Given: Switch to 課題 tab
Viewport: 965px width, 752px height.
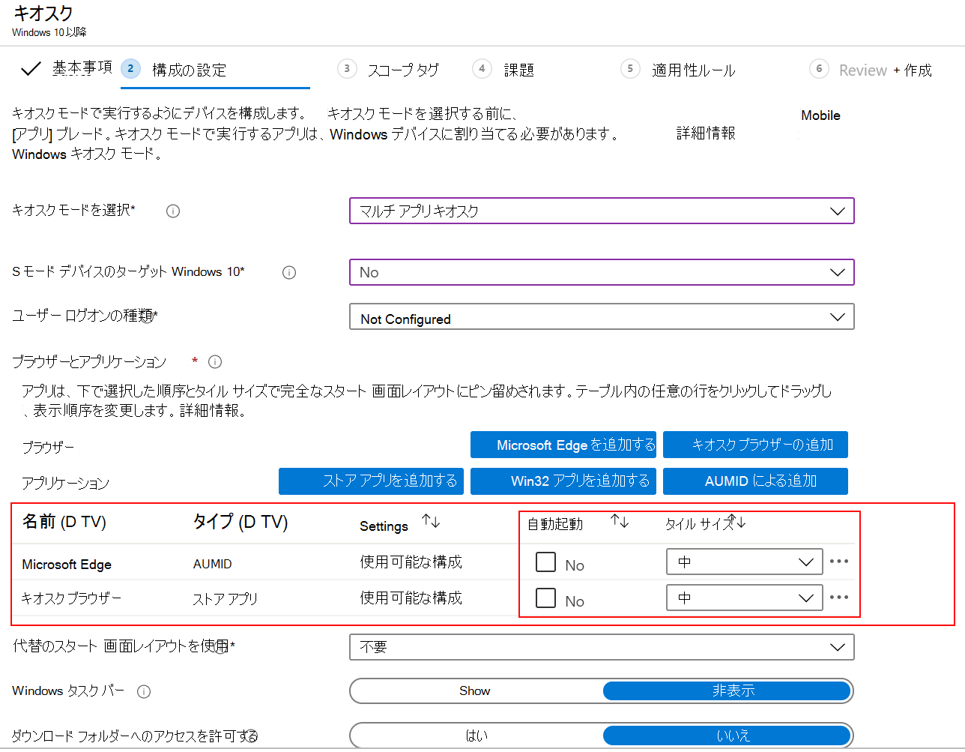Looking at the screenshot, I should 518,70.
